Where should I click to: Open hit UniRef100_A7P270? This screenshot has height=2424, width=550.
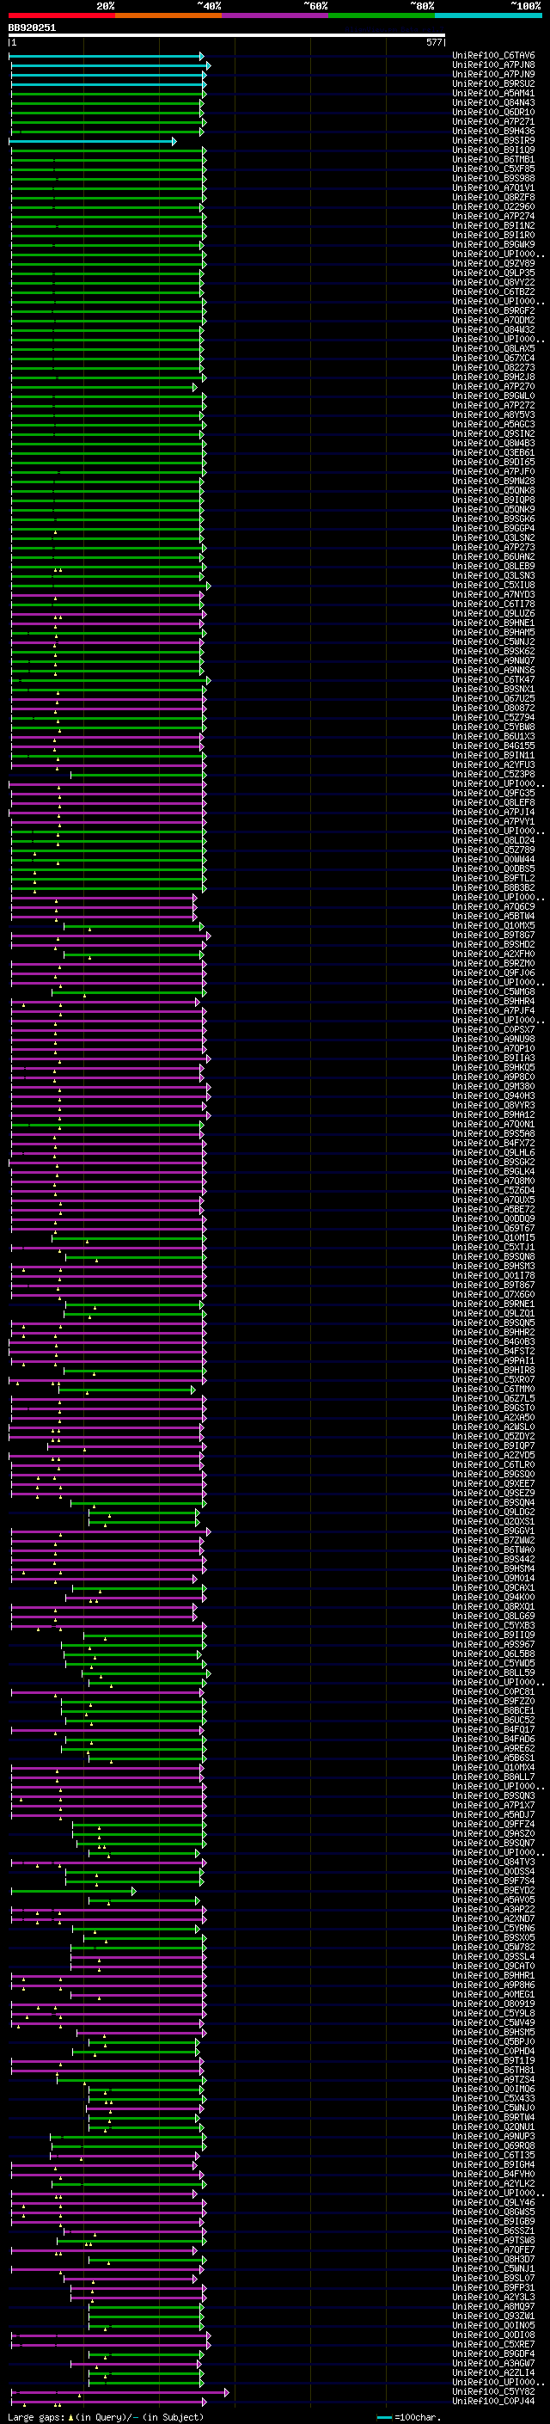[493, 387]
